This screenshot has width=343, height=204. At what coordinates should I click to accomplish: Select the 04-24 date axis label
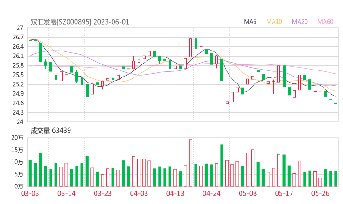coord(211,193)
